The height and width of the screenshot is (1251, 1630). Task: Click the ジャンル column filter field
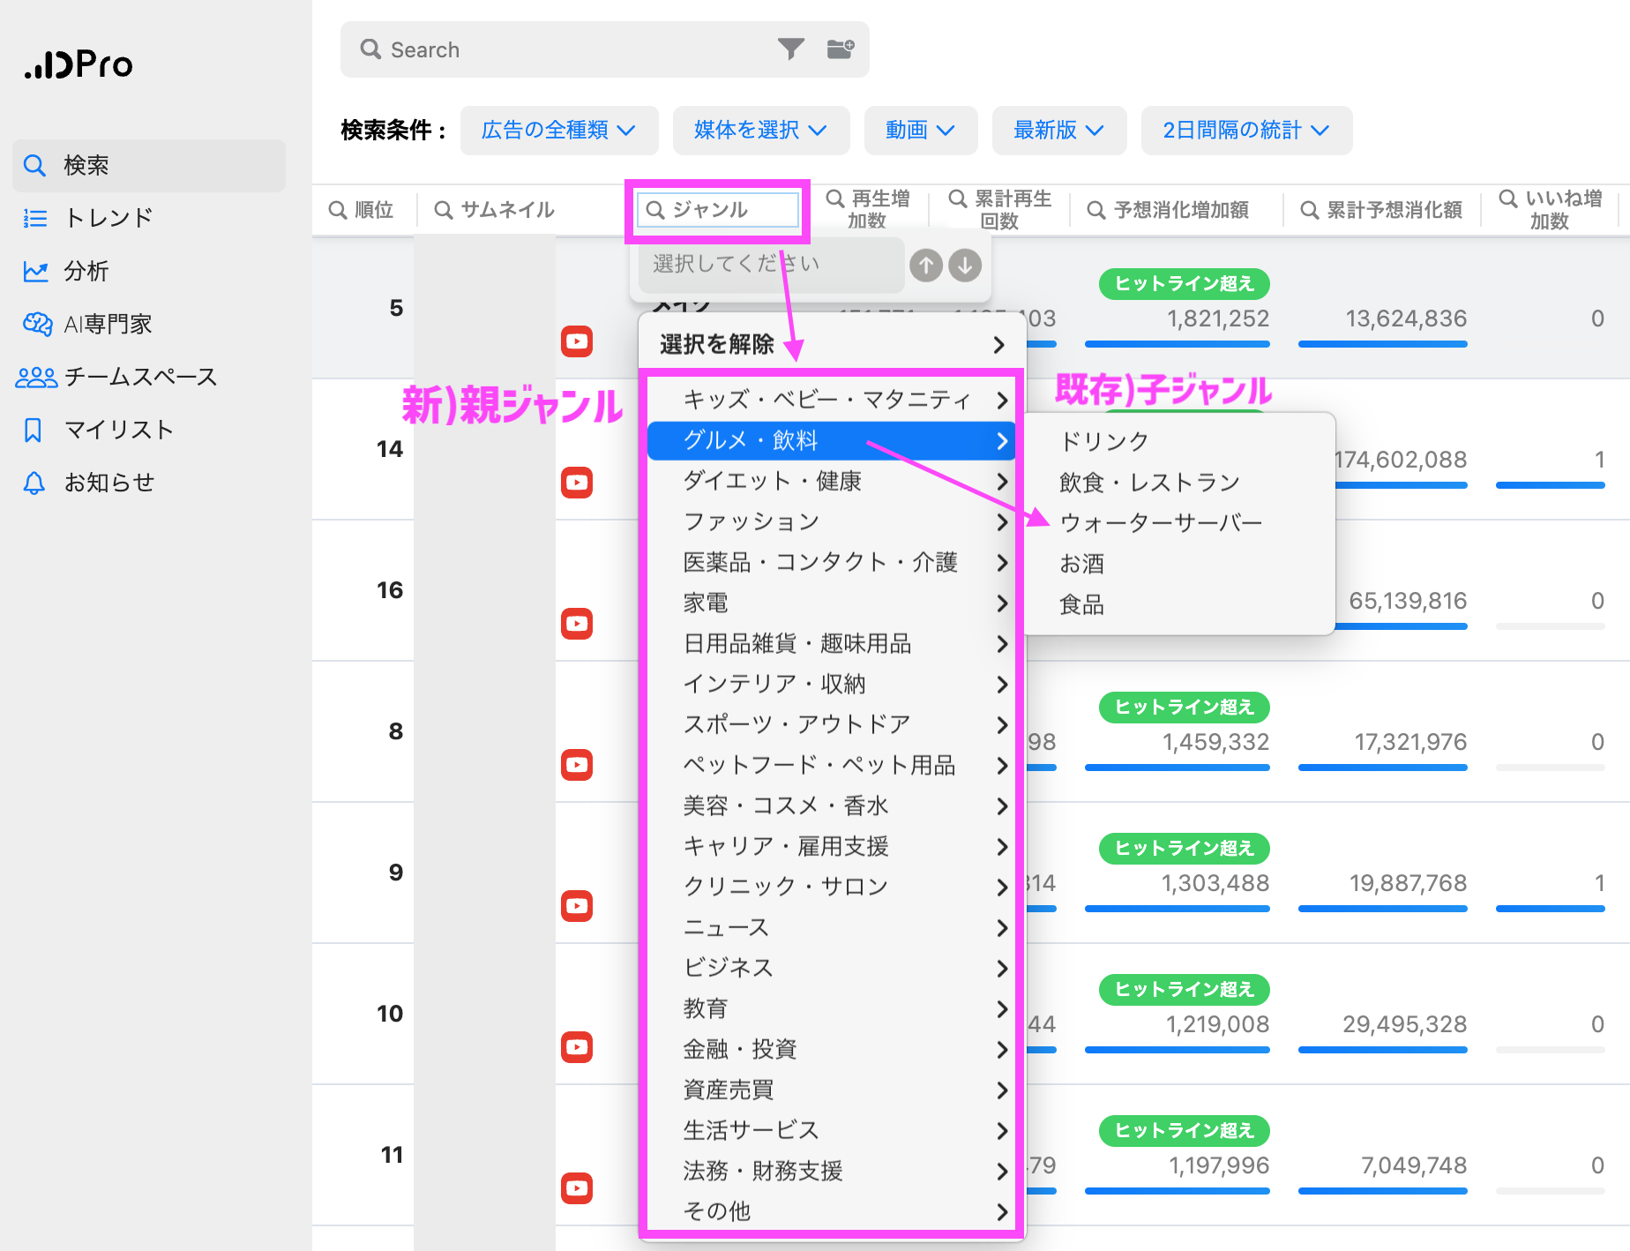point(718,210)
